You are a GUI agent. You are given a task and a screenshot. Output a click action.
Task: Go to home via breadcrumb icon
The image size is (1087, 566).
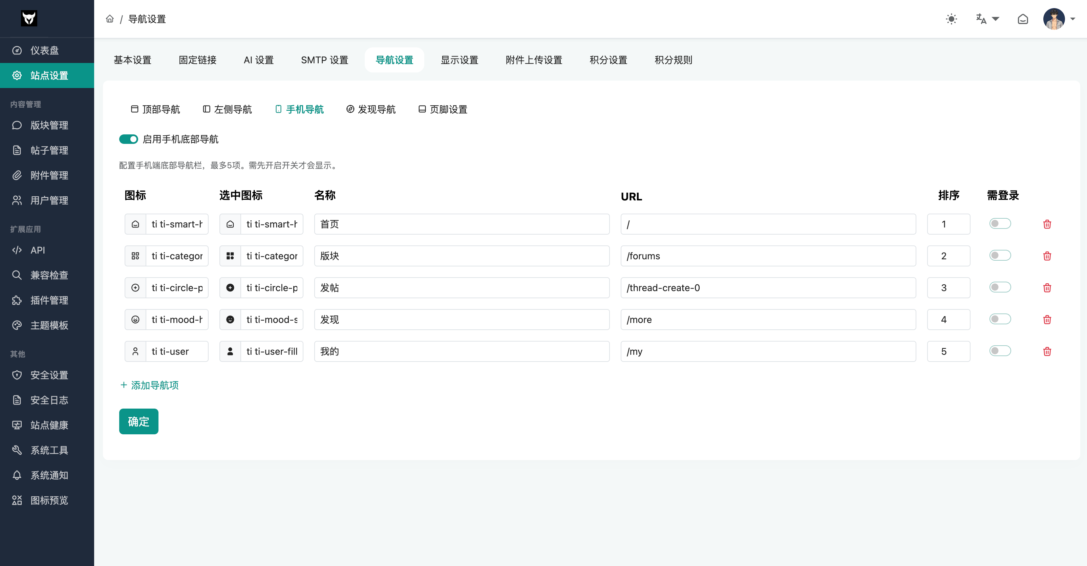[110, 19]
